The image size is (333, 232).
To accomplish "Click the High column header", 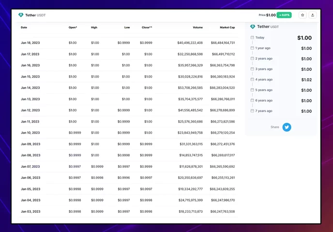I will click(94, 27).
